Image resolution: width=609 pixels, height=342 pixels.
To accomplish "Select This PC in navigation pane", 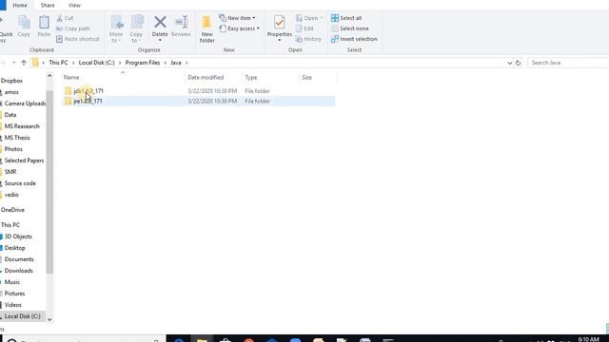I will [10, 225].
